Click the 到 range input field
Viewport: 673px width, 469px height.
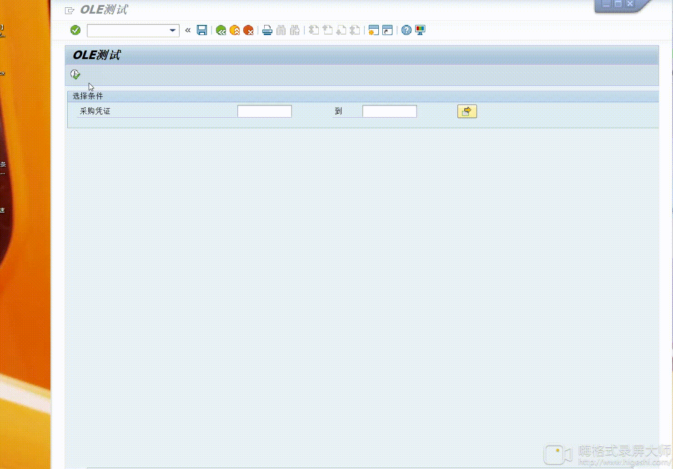coord(389,111)
